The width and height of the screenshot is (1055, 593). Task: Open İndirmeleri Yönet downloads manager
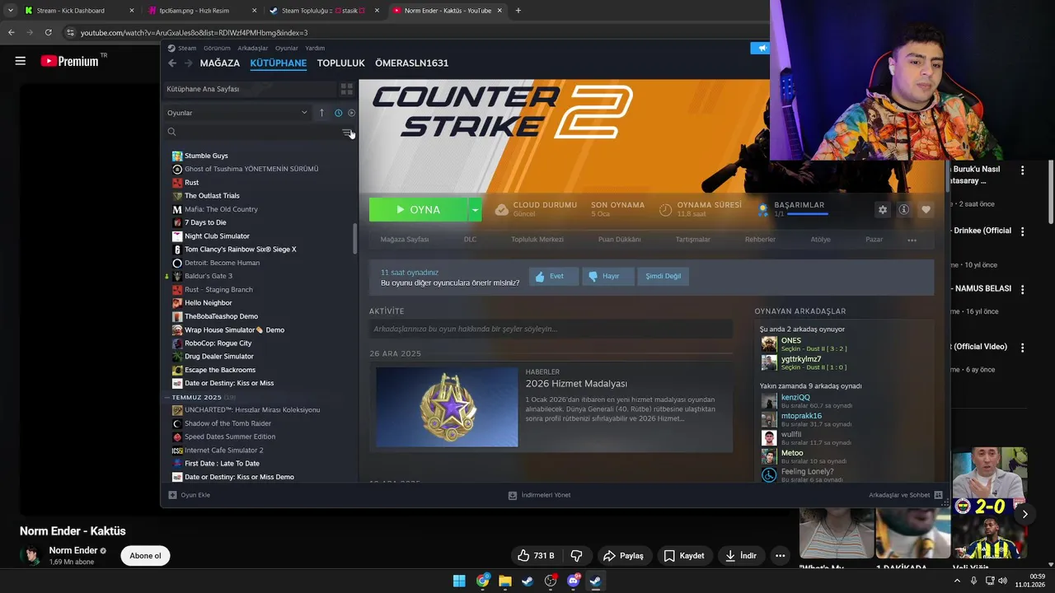pyautogui.click(x=539, y=495)
